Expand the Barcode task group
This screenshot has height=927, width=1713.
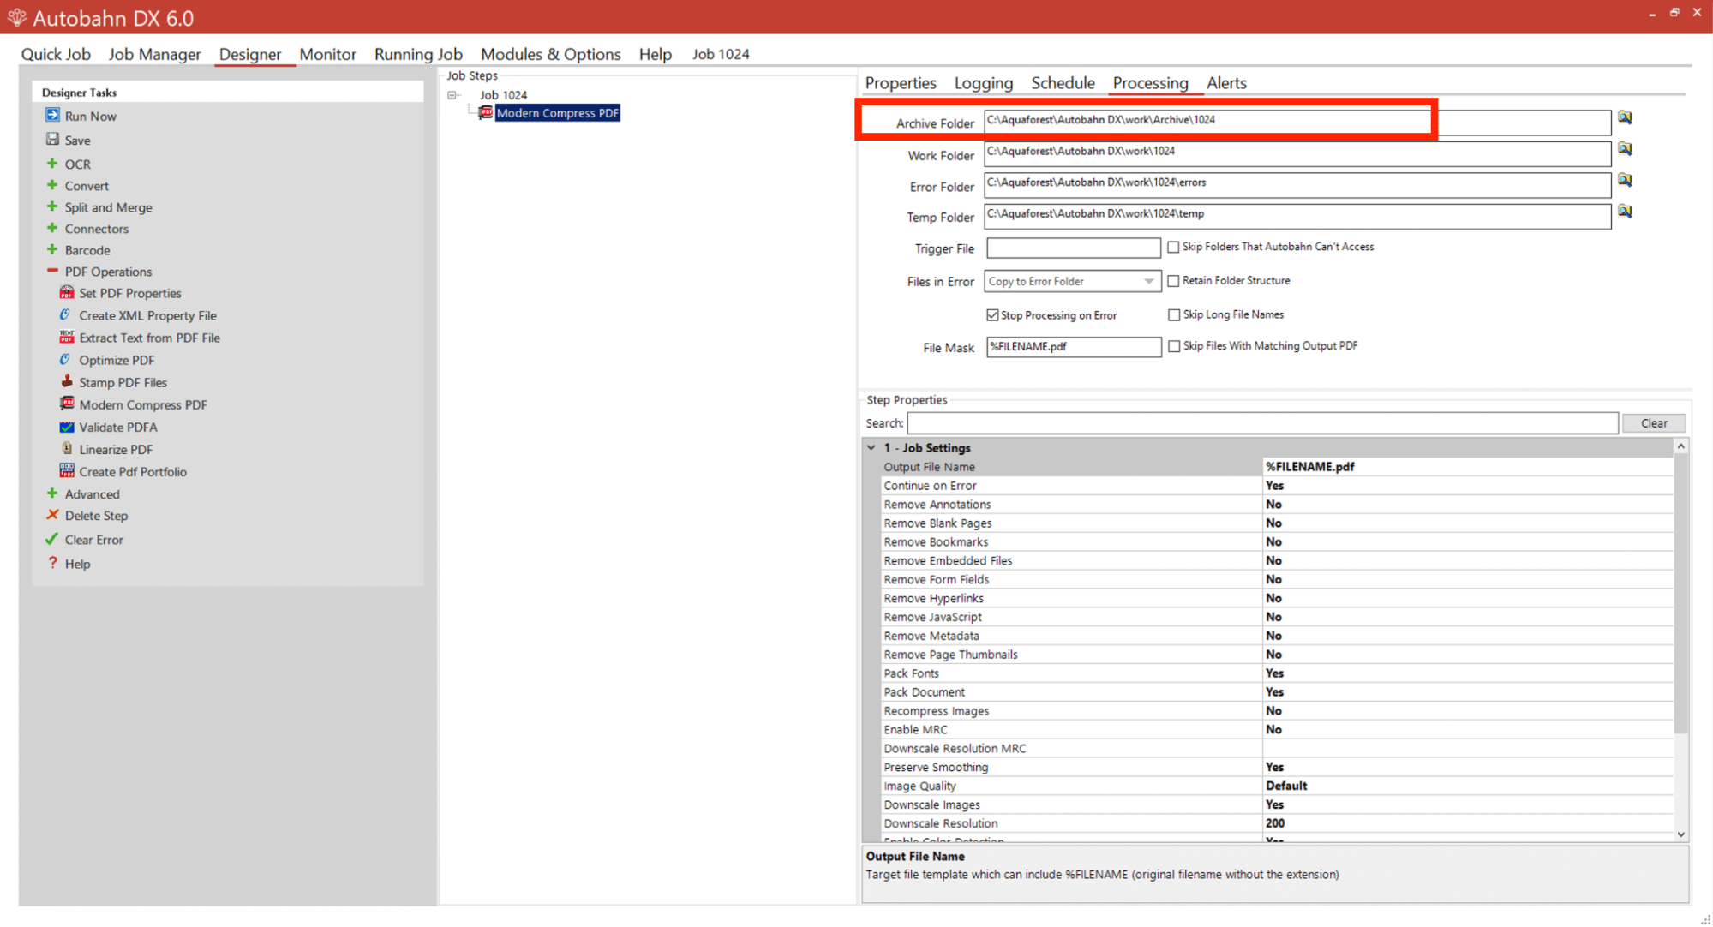tap(52, 249)
